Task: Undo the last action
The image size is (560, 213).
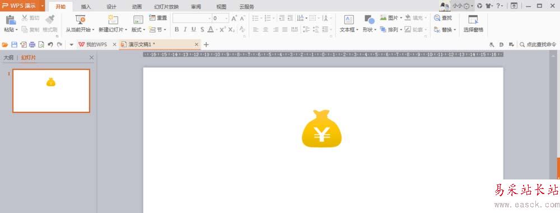Action: point(50,45)
